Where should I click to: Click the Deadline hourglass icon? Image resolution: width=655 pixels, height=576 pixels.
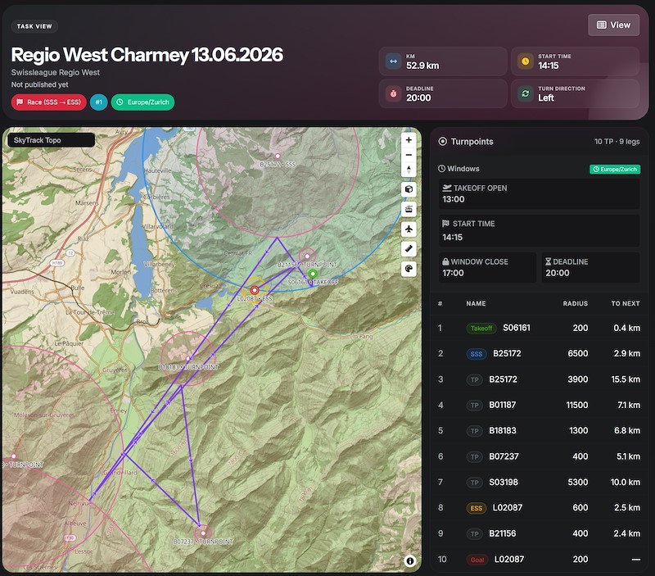[548, 261]
